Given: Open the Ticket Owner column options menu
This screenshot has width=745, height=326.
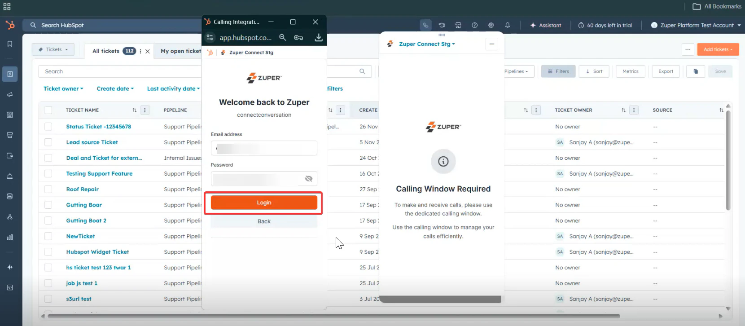Looking at the screenshot, I should pos(634,110).
